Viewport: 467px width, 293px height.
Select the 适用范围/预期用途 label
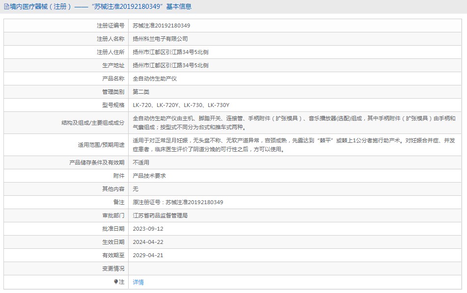tap(101, 145)
